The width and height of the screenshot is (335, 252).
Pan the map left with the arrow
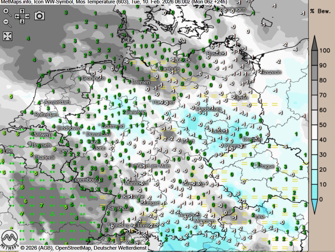point(17,16)
